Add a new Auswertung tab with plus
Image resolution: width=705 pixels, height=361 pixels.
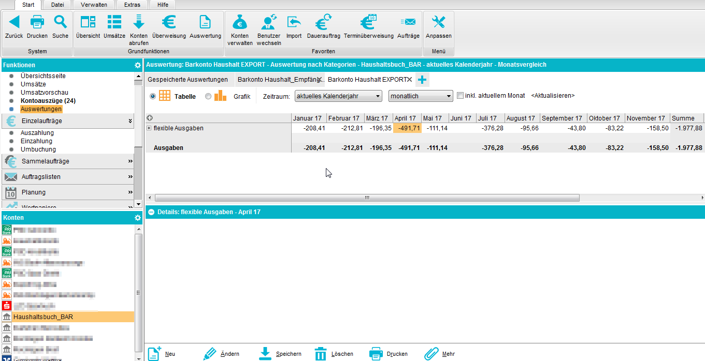pyautogui.click(x=422, y=80)
